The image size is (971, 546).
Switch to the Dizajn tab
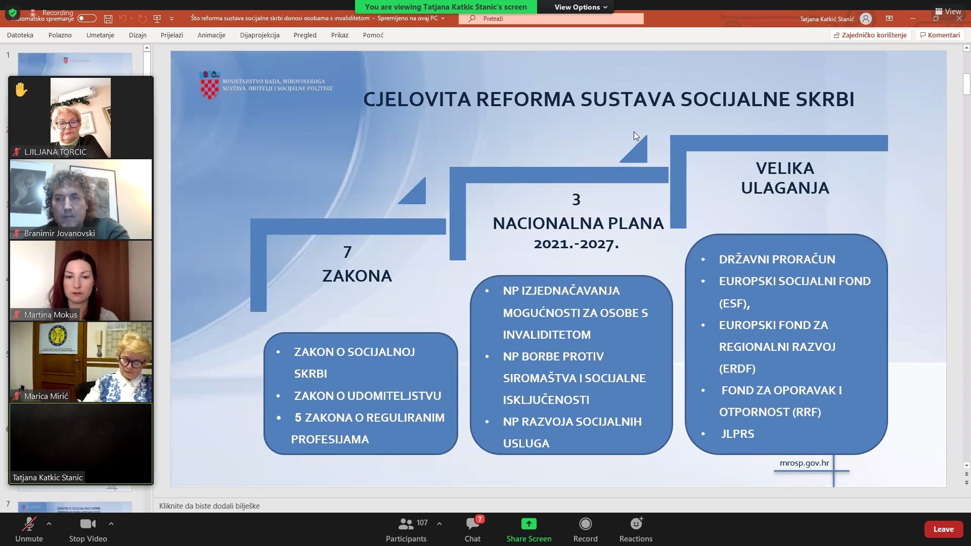(x=138, y=35)
